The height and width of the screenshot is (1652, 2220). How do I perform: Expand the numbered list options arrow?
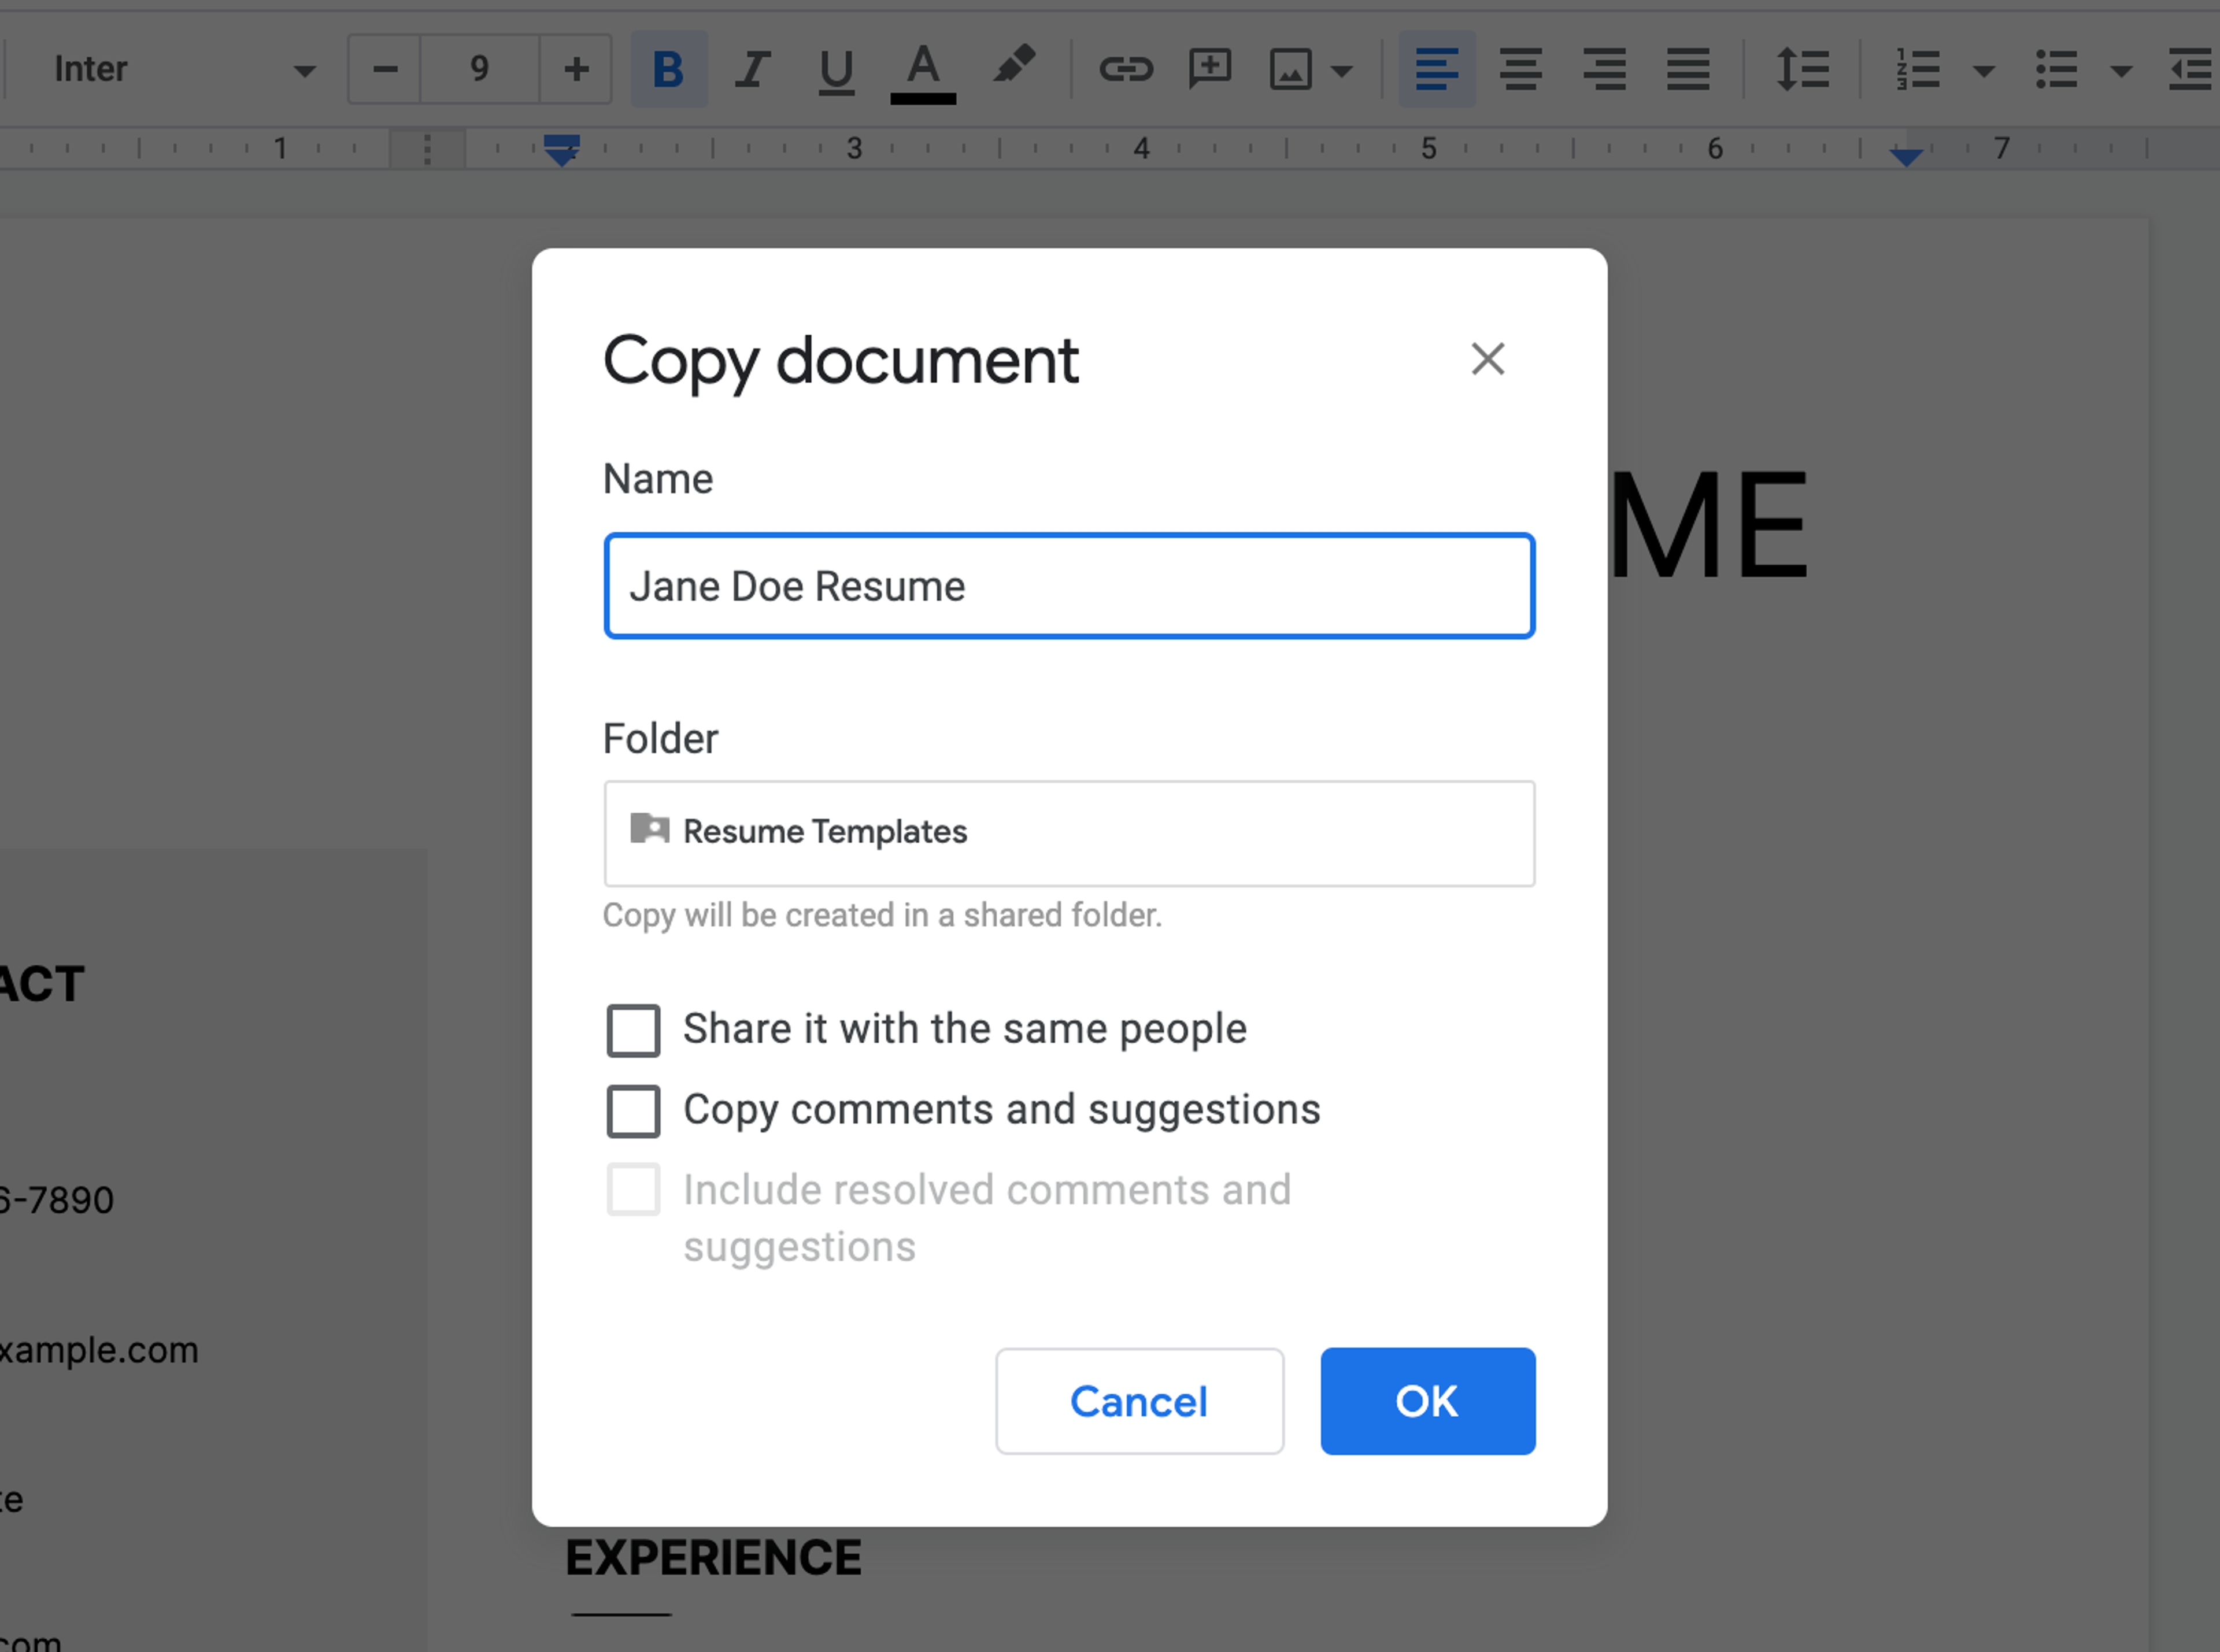point(1984,70)
